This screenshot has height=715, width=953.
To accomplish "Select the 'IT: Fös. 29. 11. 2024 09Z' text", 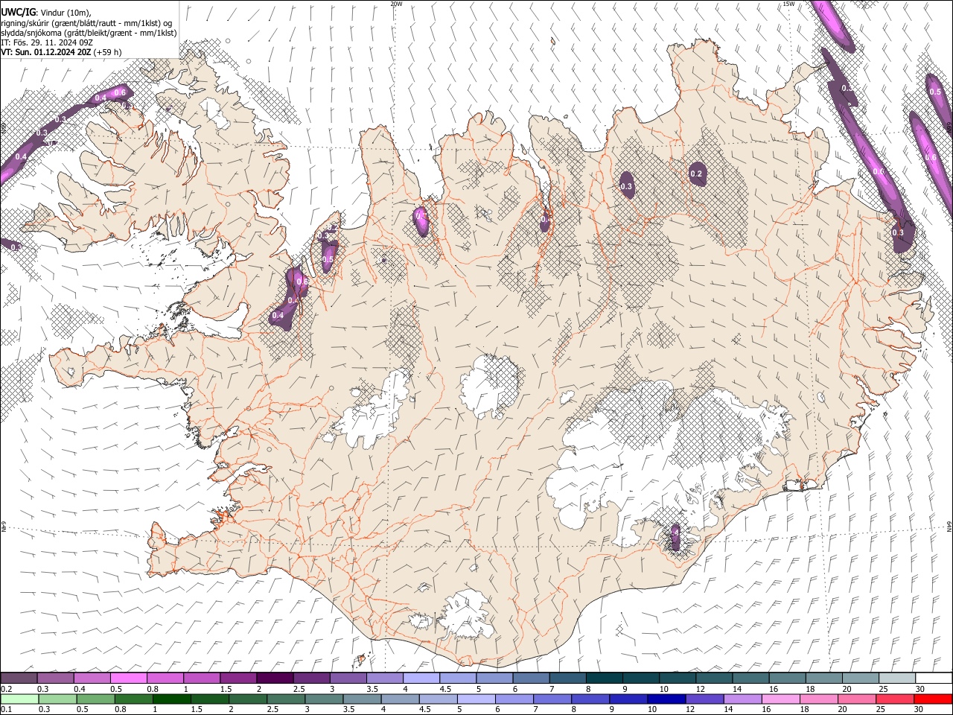I will point(47,42).
